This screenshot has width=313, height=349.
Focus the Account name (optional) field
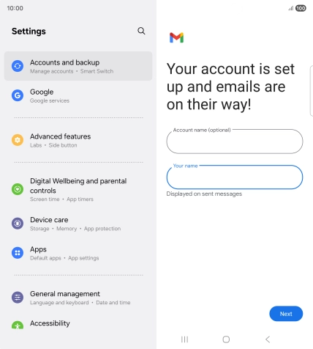pyautogui.click(x=235, y=142)
